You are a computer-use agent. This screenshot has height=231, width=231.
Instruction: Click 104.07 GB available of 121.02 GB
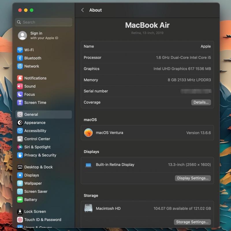pyautogui.click(x=182, y=208)
